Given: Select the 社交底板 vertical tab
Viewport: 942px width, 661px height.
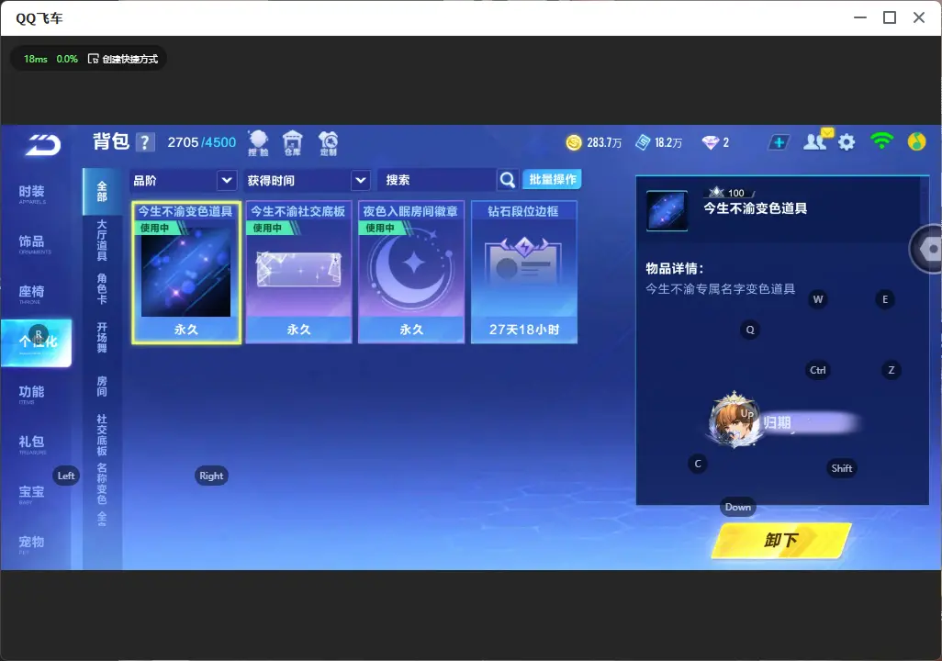Looking at the screenshot, I should click(x=102, y=434).
